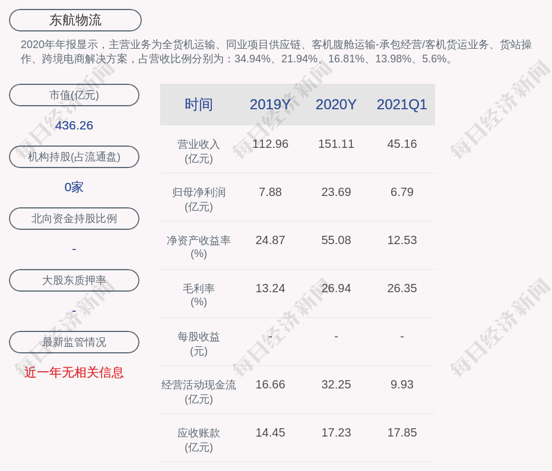This screenshot has height=471, width=552.
Task: Click revenue value 112.96
Action: (x=271, y=144)
